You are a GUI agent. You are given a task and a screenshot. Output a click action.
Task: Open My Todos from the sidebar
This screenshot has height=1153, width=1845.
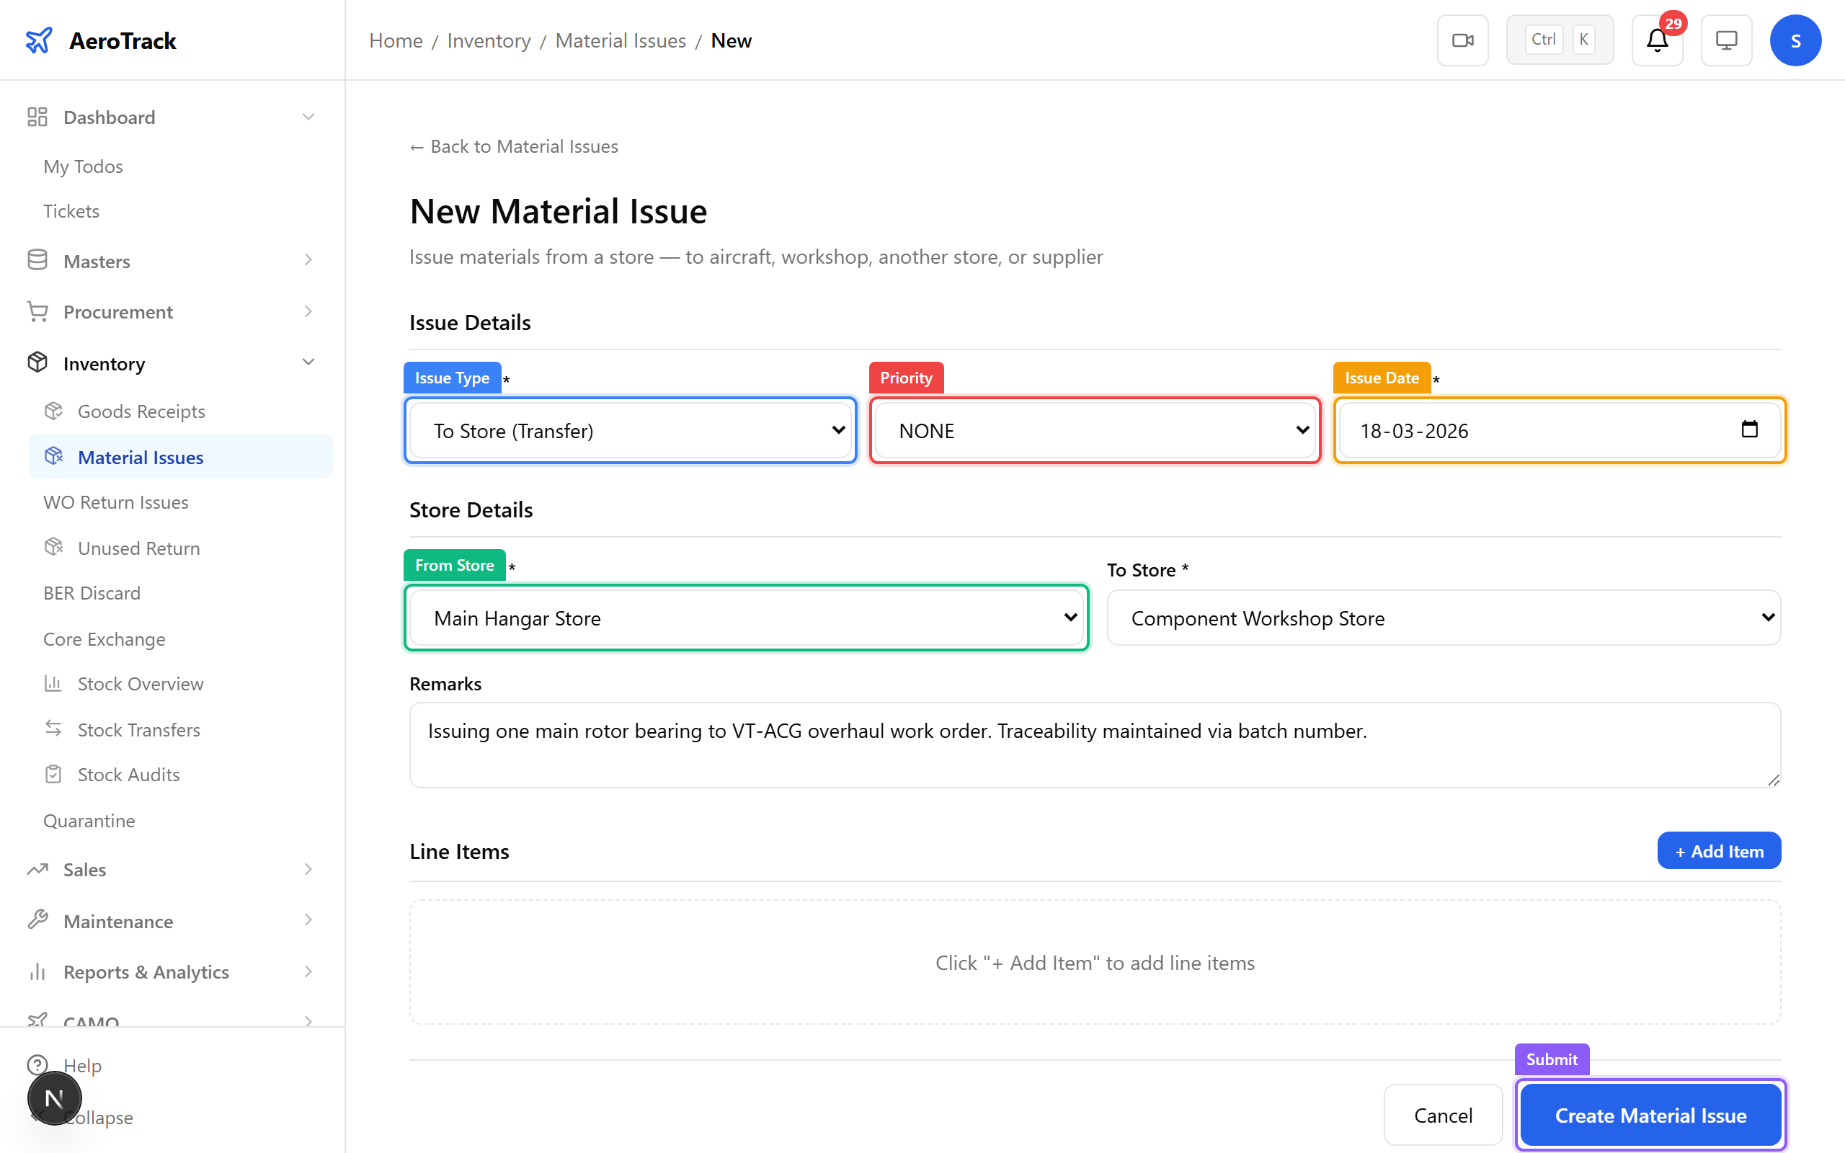(x=83, y=166)
